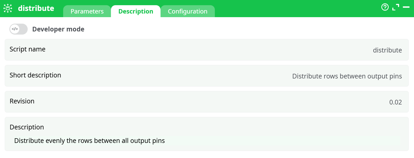The image size is (414, 158).
Task: Expand the panel with the fullscreen icon
Action: (x=396, y=7)
